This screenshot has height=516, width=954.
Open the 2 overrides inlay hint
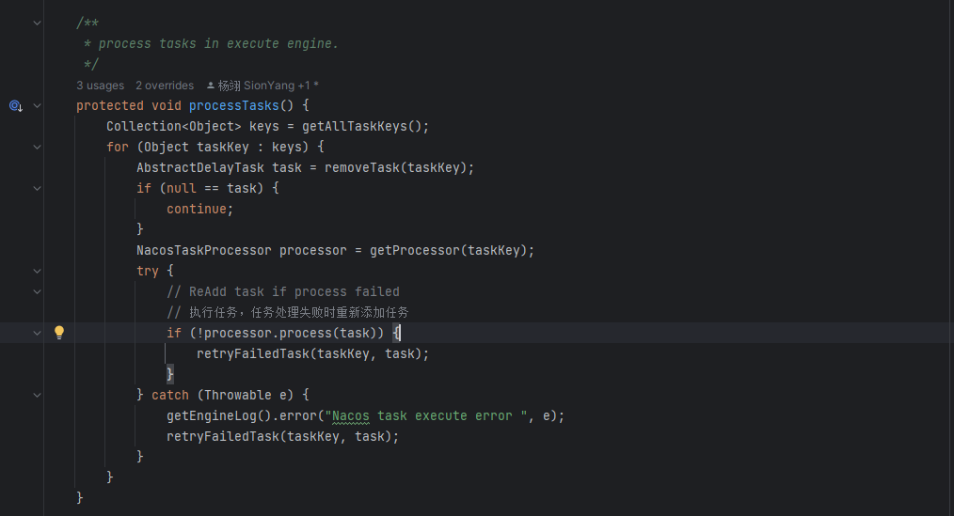click(165, 86)
